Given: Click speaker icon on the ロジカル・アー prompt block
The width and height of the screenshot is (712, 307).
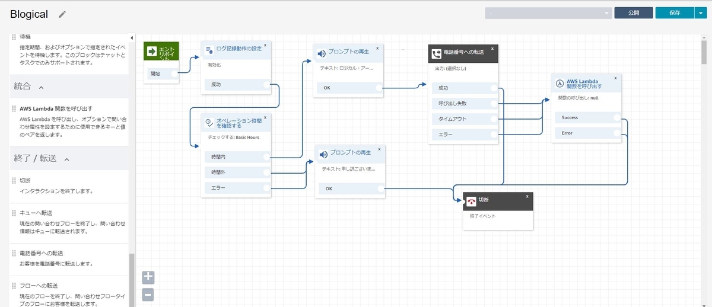Looking at the screenshot, I should pyautogui.click(x=322, y=53).
